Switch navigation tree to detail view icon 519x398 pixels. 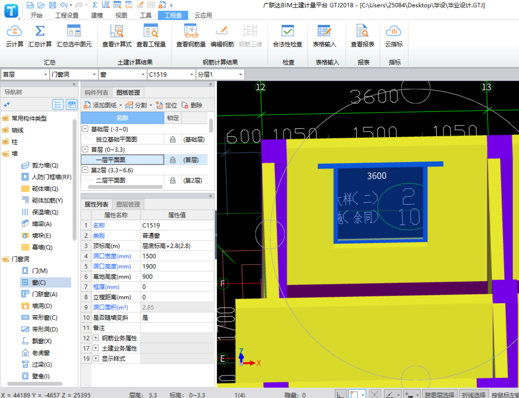click(x=72, y=105)
